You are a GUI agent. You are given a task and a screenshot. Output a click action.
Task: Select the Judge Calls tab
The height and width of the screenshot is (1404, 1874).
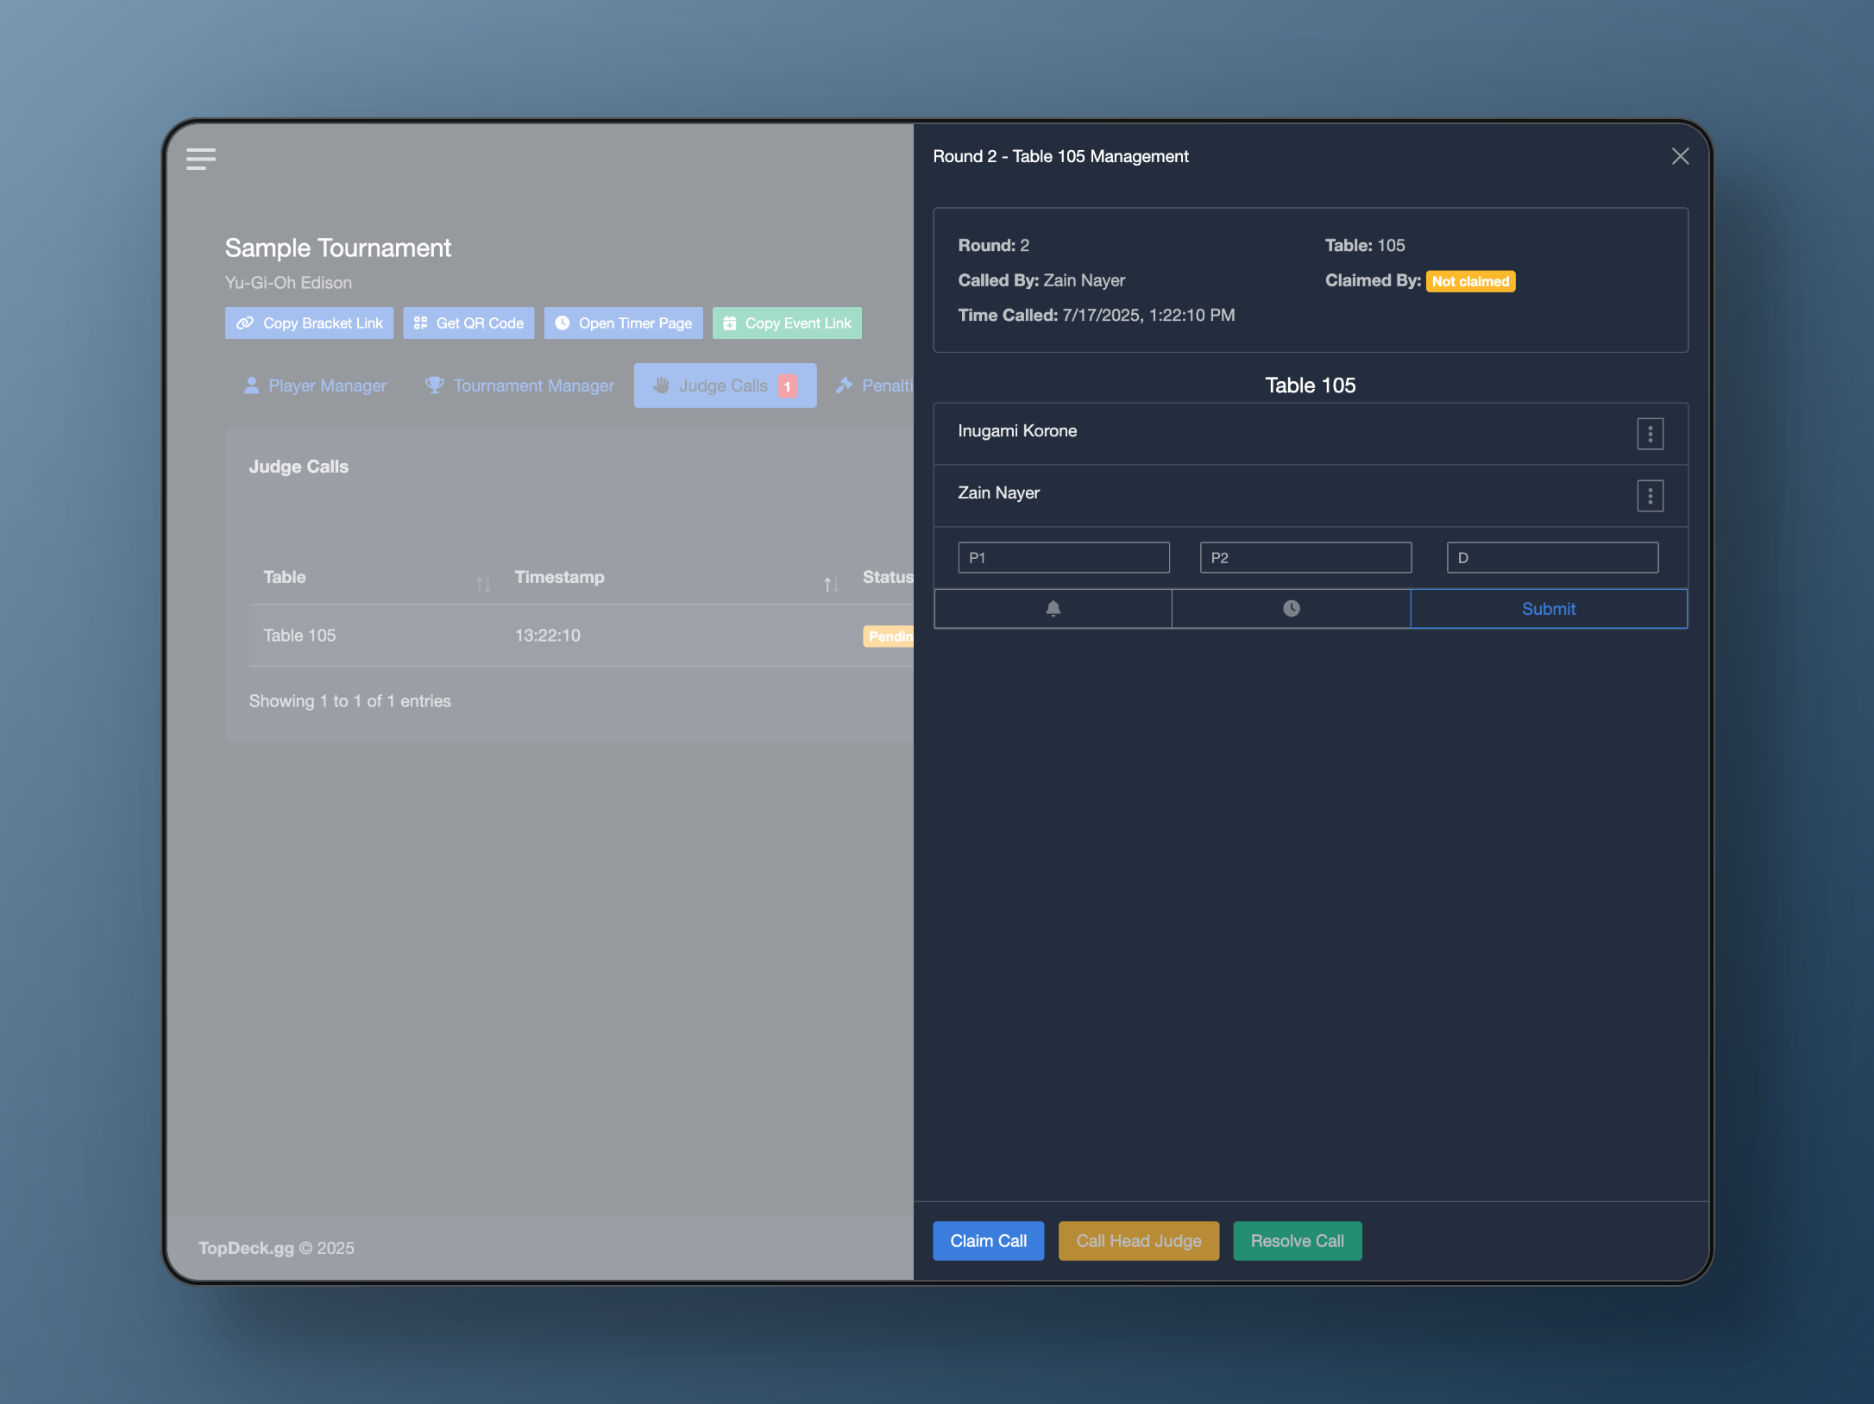tap(724, 385)
